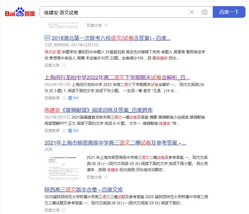Image resolution: width=249 pixels, height=214 pixels.
Task: Click the 百度文库 source under the 陕西高三 result
Action: (x=52, y=210)
